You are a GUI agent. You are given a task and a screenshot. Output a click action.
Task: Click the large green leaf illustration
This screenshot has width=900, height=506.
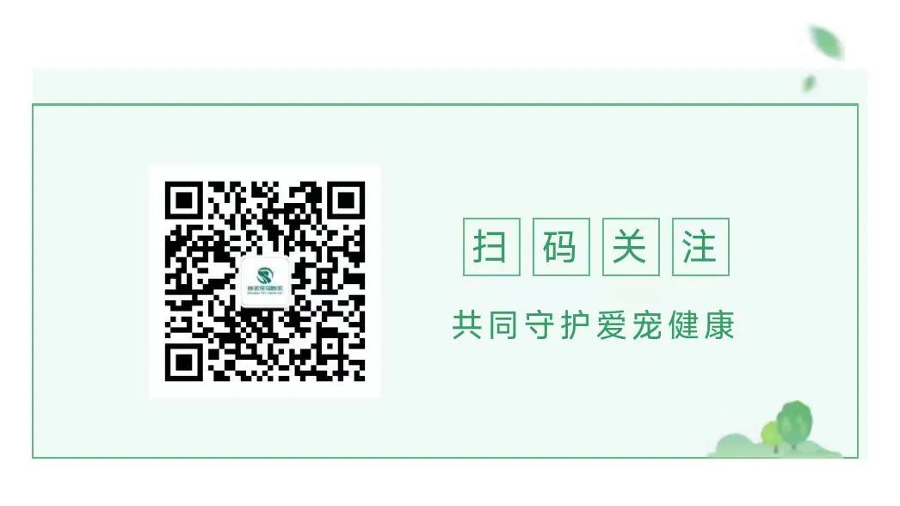pyautogui.click(x=826, y=42)
